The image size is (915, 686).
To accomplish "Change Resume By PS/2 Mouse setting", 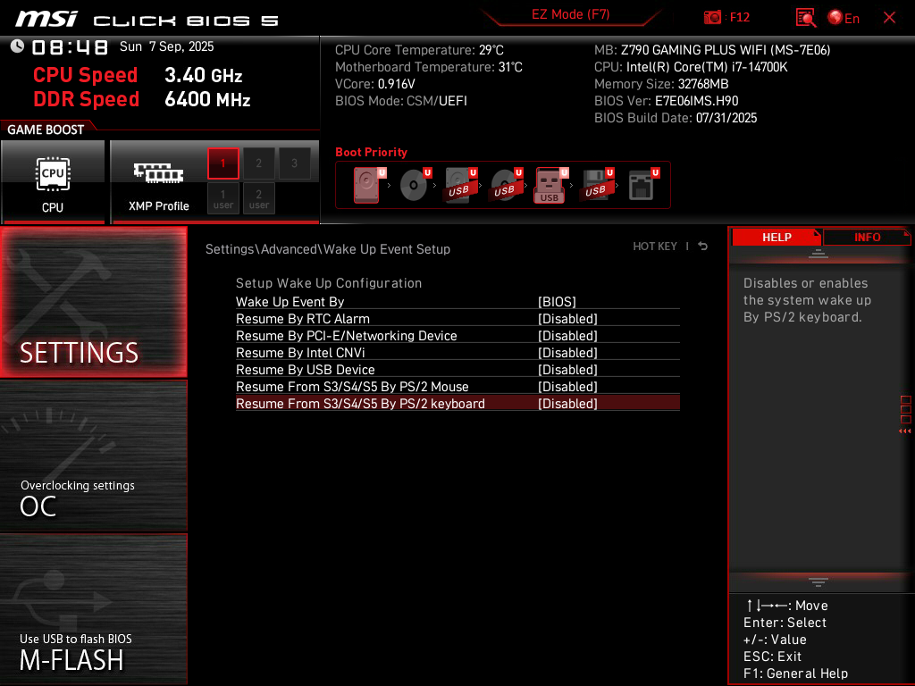I will tap(457, 386).
